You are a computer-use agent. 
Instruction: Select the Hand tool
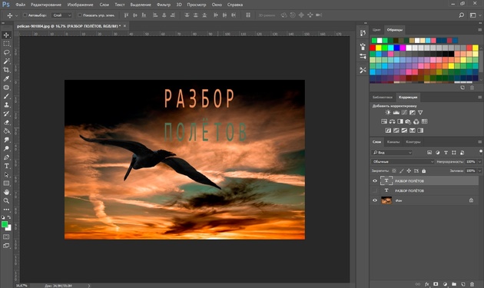pos(6,192)
